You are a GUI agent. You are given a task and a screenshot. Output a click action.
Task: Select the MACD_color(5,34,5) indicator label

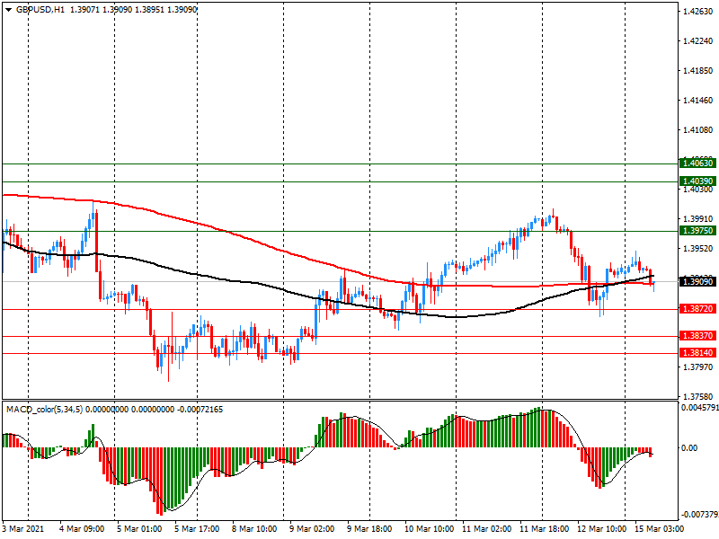[x=44, y=410]
